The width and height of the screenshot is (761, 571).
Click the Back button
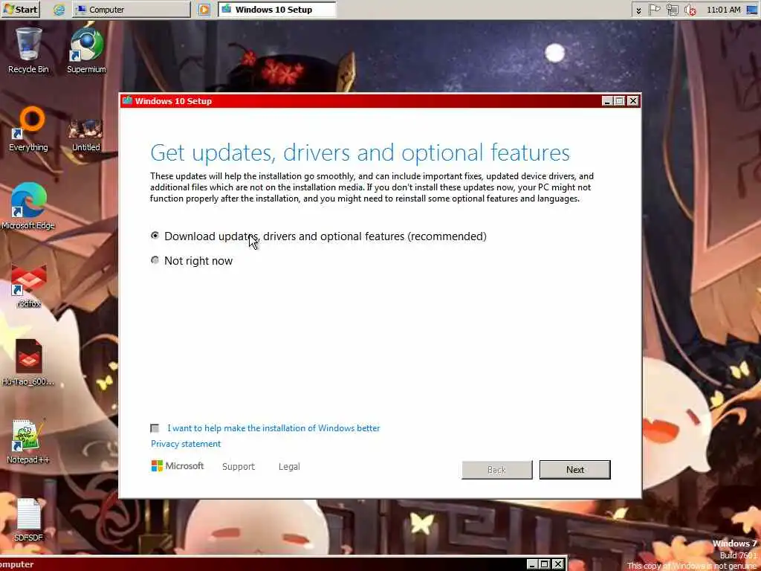497,470
